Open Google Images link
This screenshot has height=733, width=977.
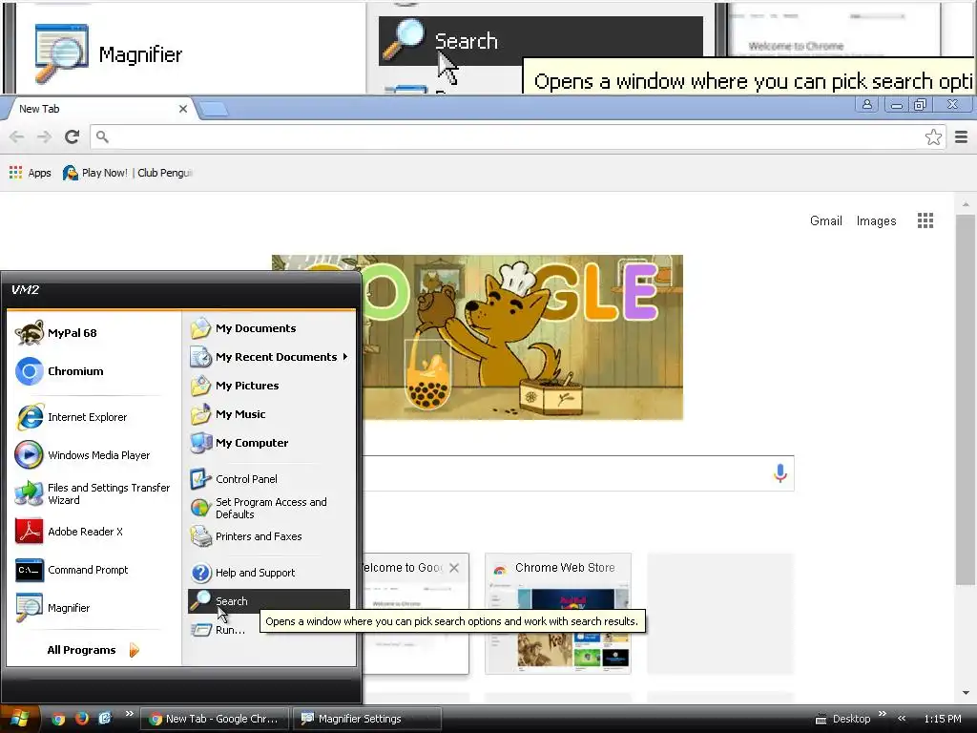[x=876, y=220]
